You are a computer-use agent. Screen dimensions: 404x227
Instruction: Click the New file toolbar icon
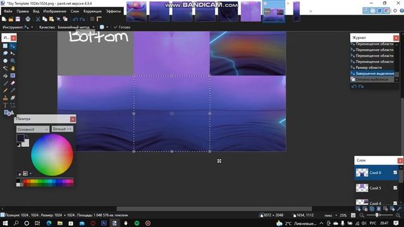point(4,19)
